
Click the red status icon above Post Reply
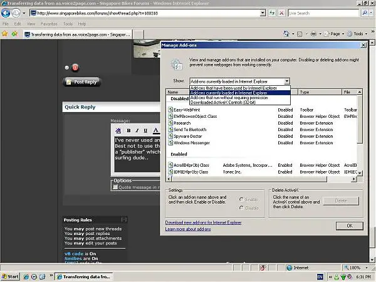click(75, 68)
